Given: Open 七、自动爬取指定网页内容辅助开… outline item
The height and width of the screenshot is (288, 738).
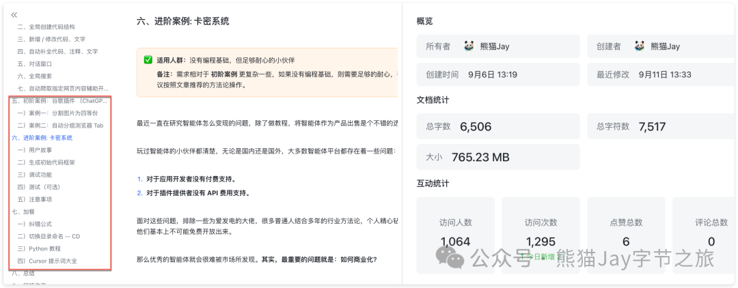Looking at the screenshot, I should pyautogui.click(x=63, y=88).
